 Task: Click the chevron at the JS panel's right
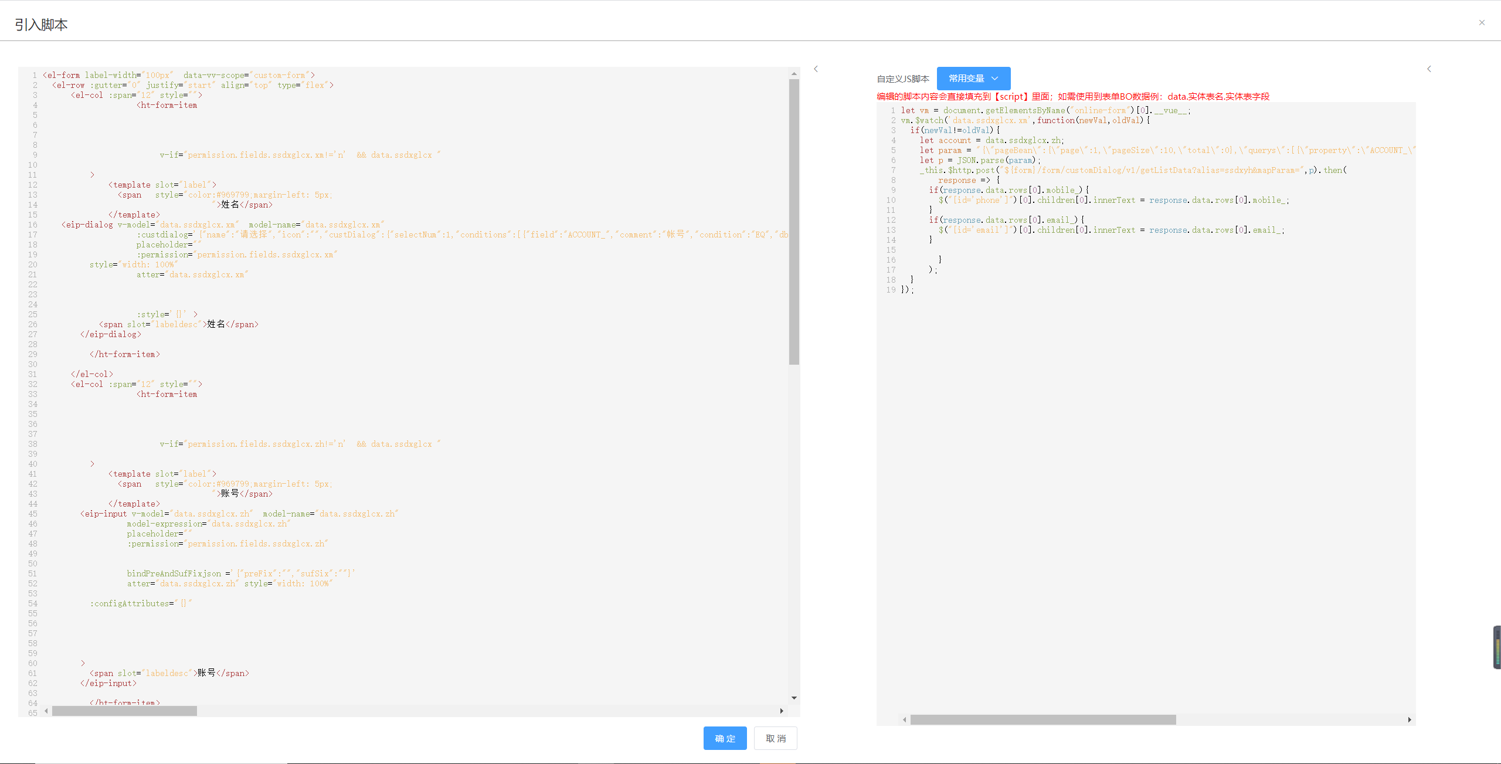tap(1429, 69)
